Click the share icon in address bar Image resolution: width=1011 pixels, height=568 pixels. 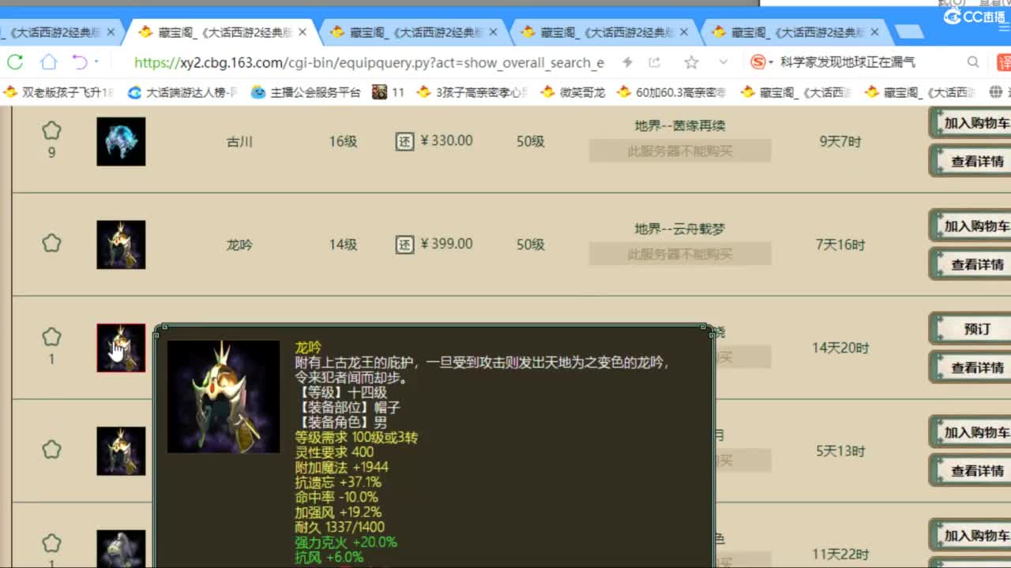click(655, 62)
